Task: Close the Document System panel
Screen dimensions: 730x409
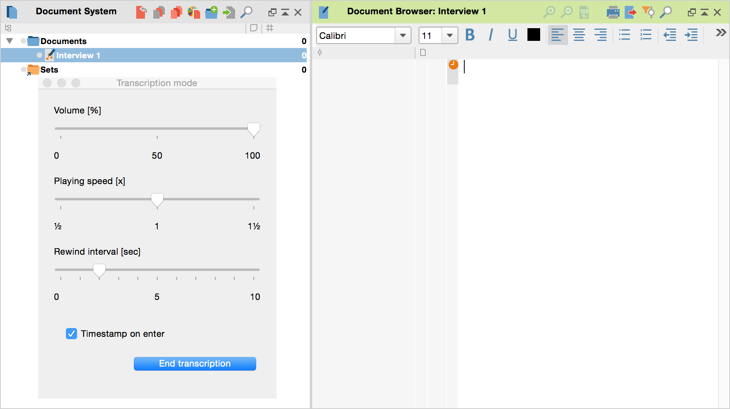Action: click(x=298, y=12)
